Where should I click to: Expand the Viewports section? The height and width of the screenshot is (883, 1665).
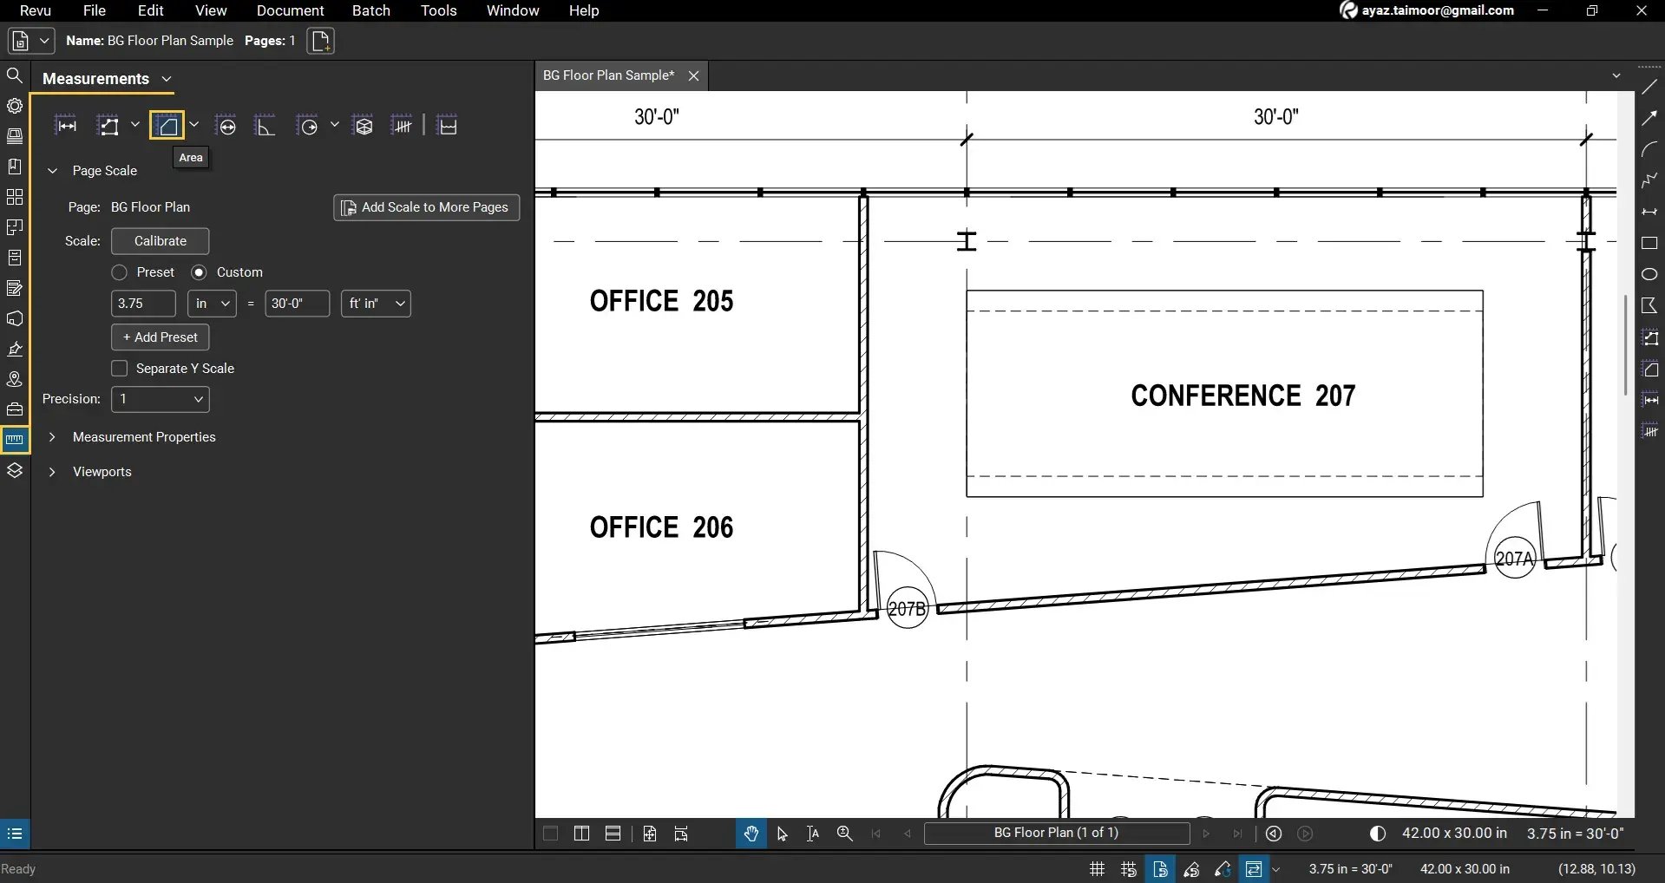coord(52,472)
